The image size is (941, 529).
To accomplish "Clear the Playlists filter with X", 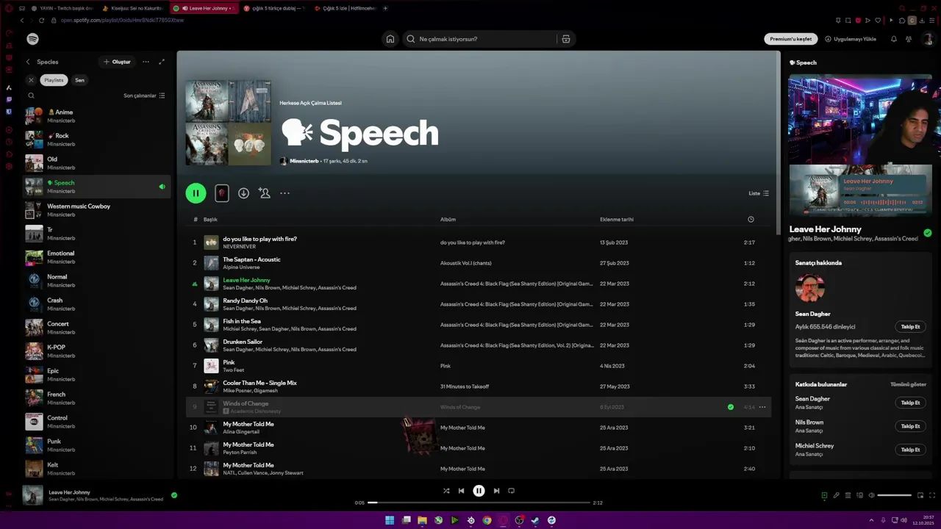I will [31, 80].
